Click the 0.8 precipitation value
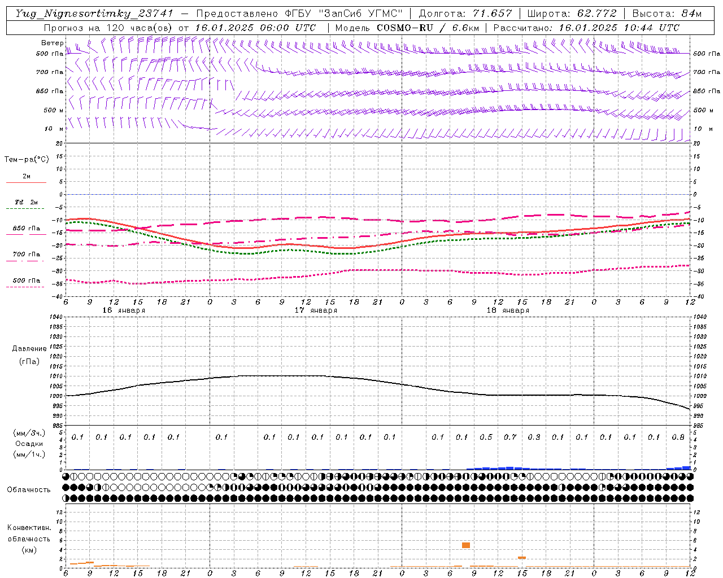This screenshot has height=578, width=723. click(678, 437)
